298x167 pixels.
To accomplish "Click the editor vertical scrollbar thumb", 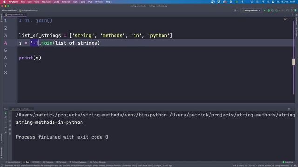I will coord(294,62).
